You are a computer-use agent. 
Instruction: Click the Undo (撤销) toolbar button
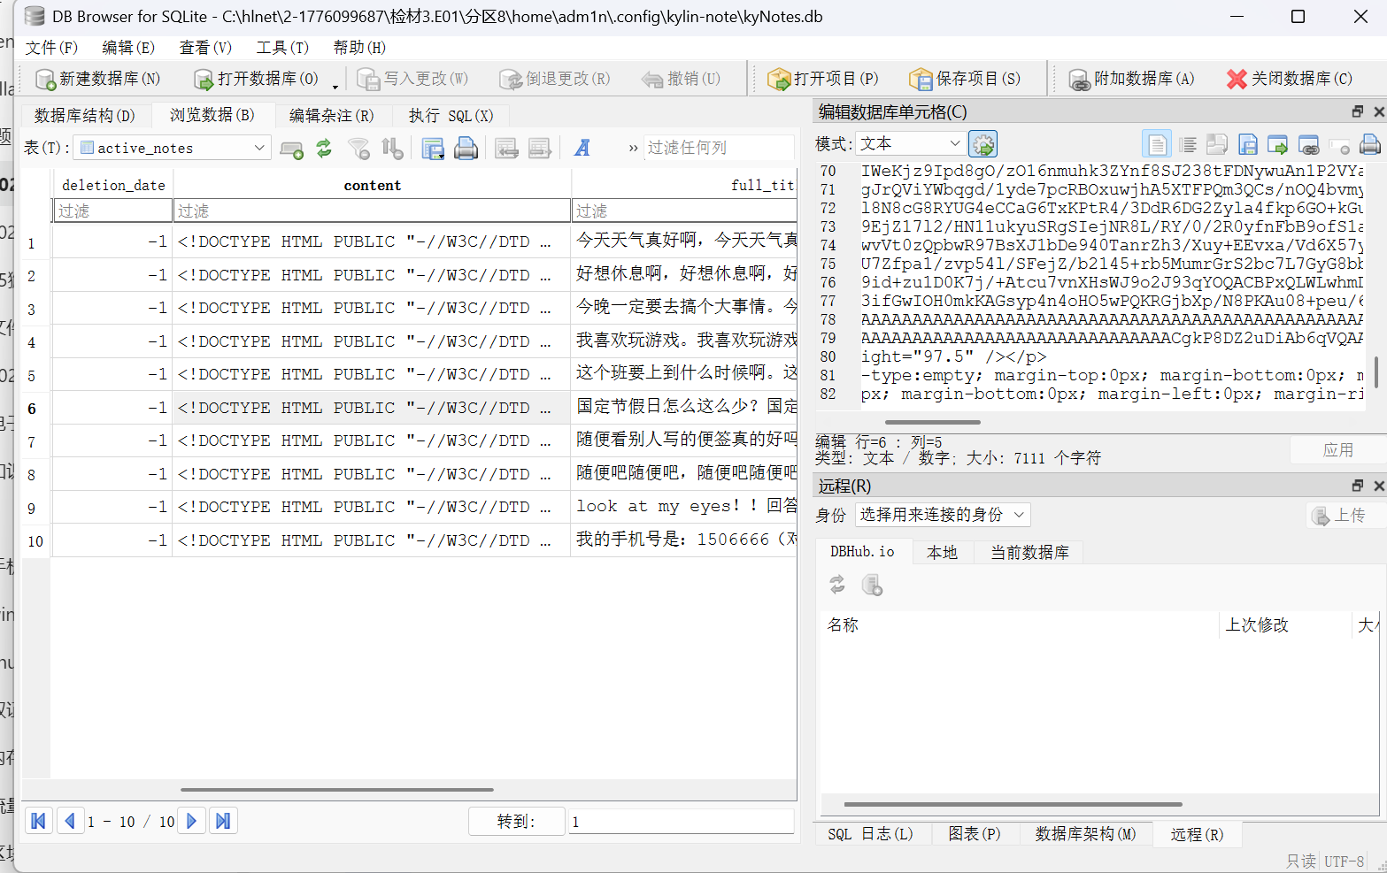coord(681,79)
